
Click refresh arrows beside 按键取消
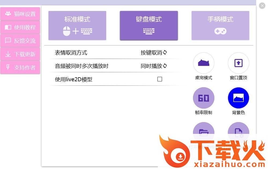coord(165,52)
